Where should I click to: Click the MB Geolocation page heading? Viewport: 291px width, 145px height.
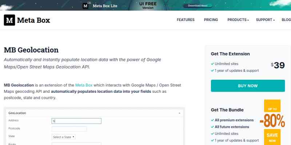[31, 50]
